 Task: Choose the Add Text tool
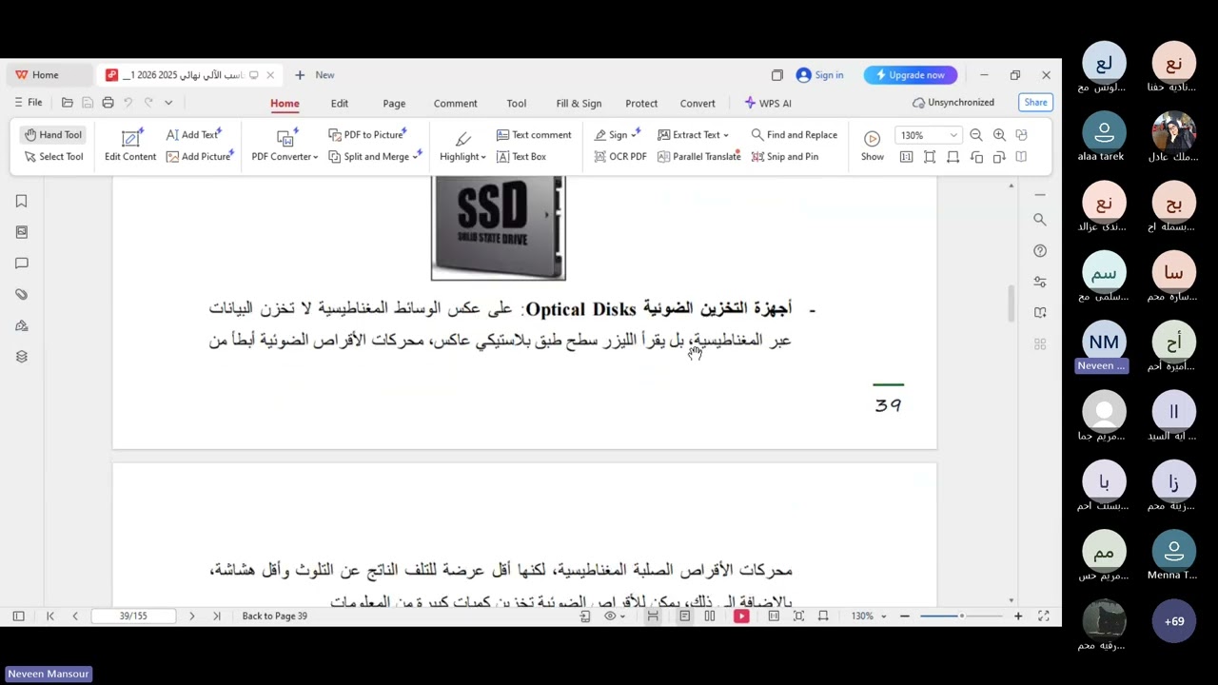point(193,135)
